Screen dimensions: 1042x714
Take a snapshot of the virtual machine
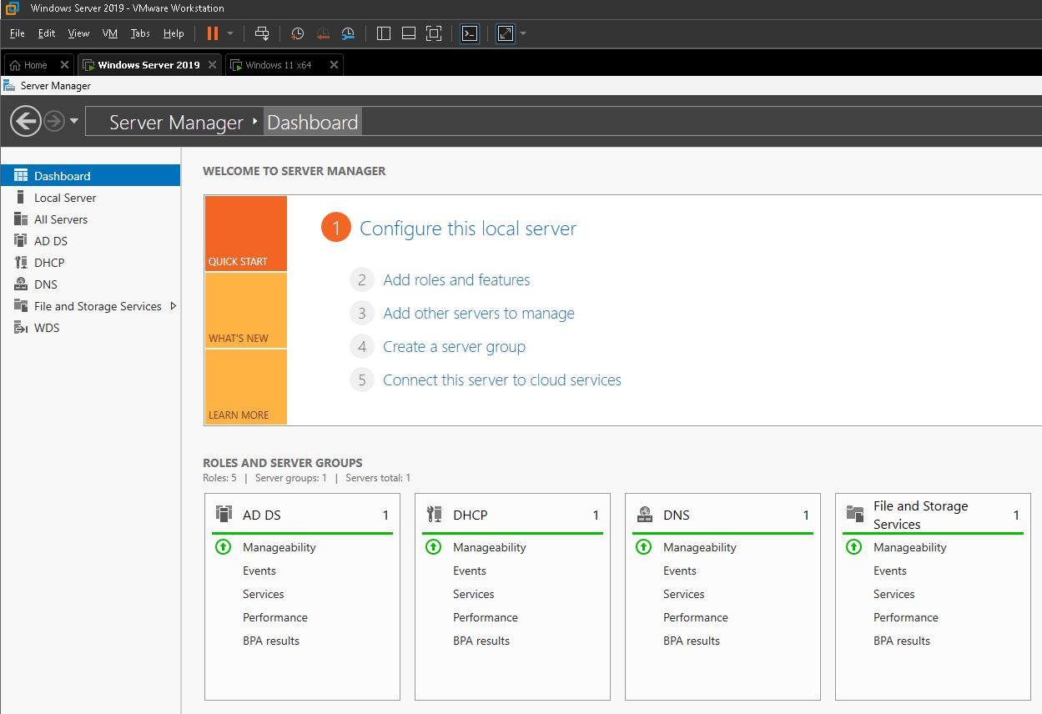(297, 33)
